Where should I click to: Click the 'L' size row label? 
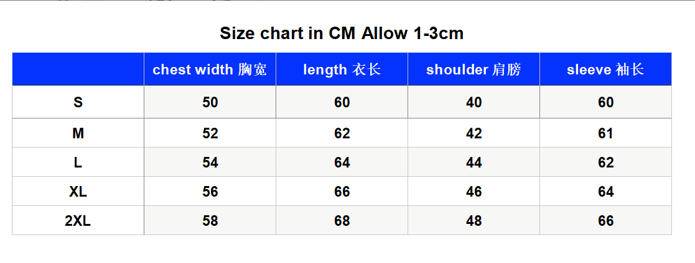pyautogui.click(x=78, y=163)
